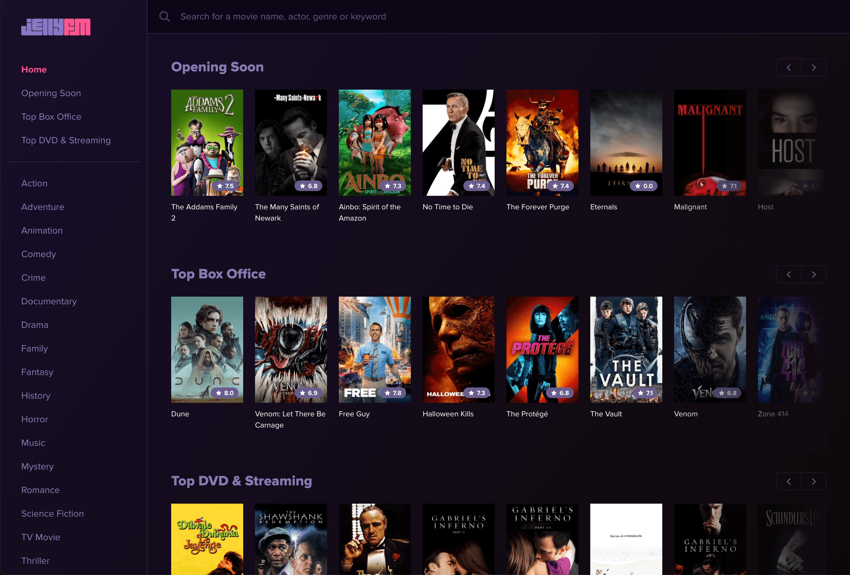The width and height of the screenshot is (850, 575).
Task: Click the search magnifier icon
Action: click(x=165, y=17)
